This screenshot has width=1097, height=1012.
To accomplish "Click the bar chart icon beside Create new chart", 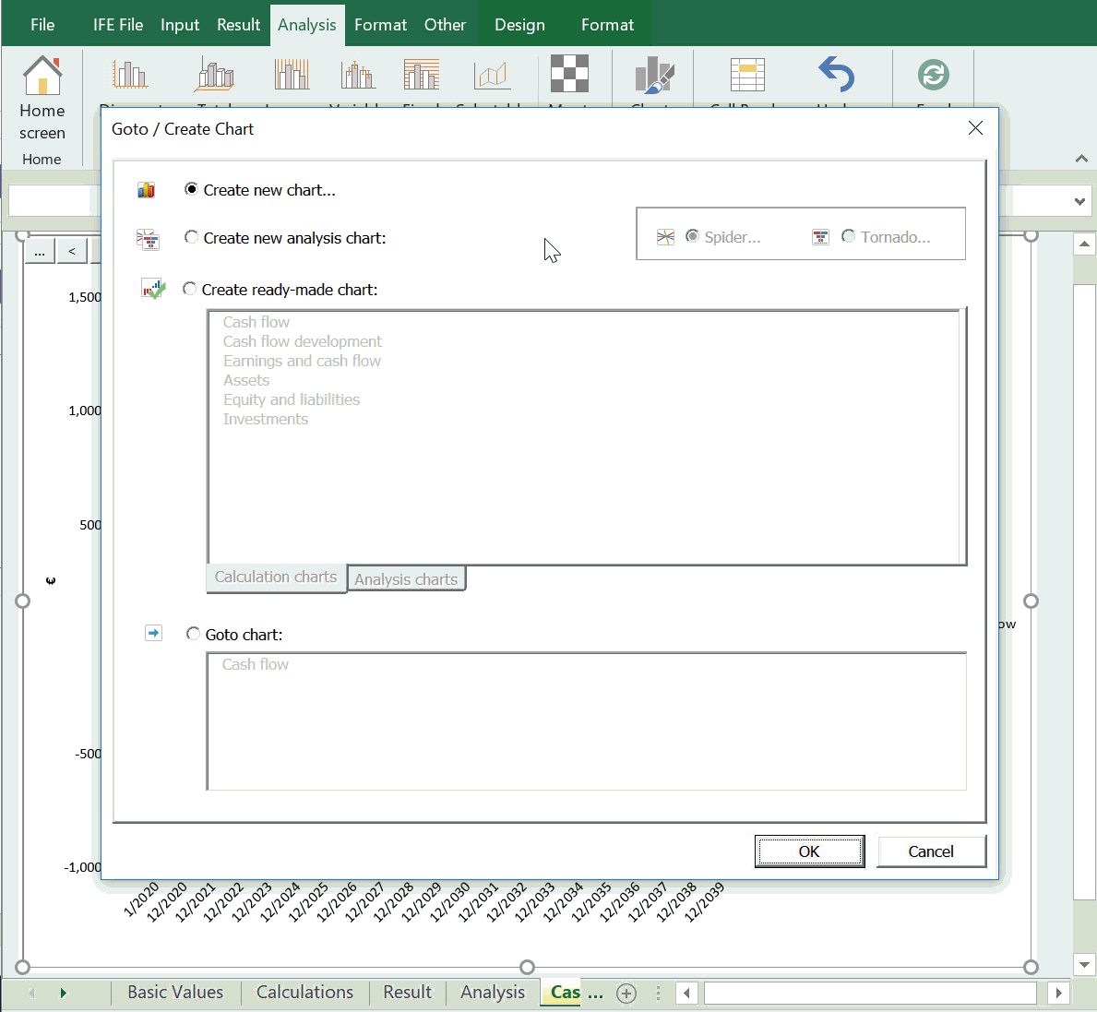I will (146, 190).
